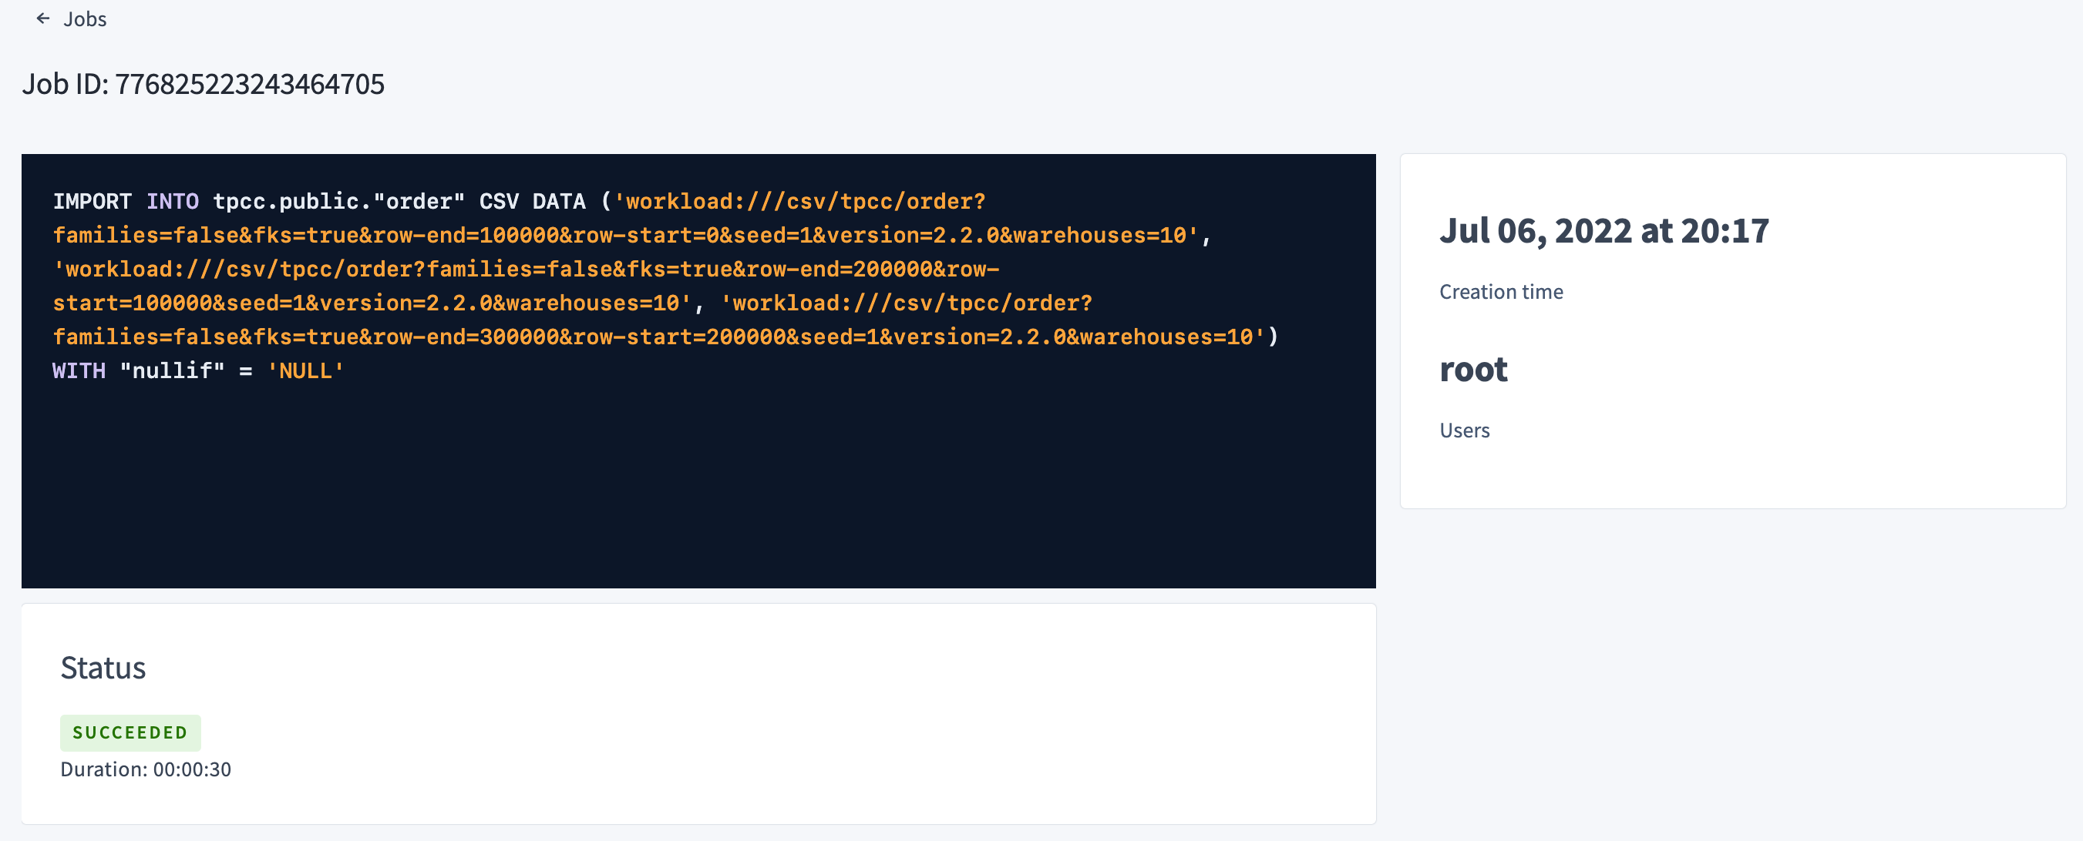Select the WITH nullif clause text
This screenshot has height=841, width=2083.
[x=198, y=370]
